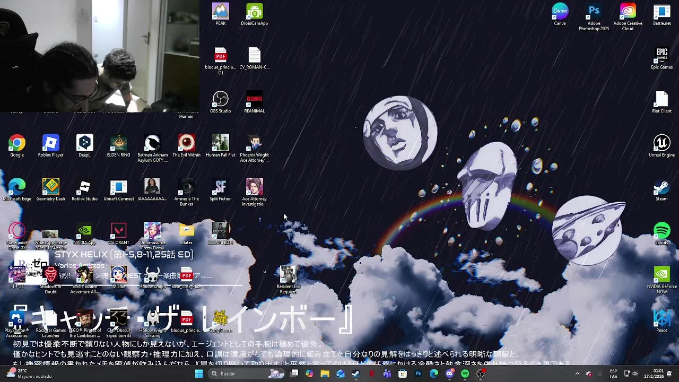
Task: Open Navegador Opera GX shortcut
Action: click(x=17, y=236)
